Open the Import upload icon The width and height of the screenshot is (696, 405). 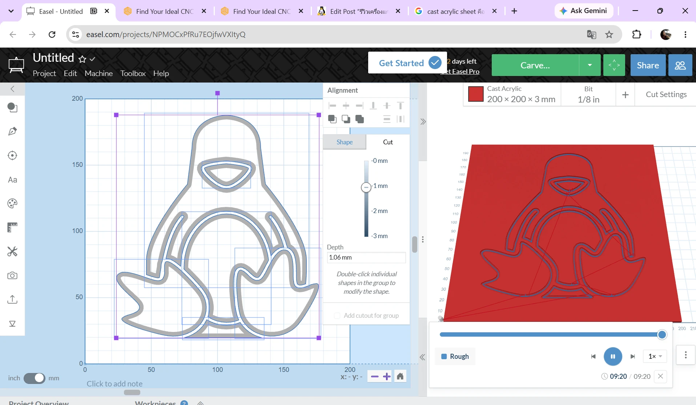click(12, 300)
